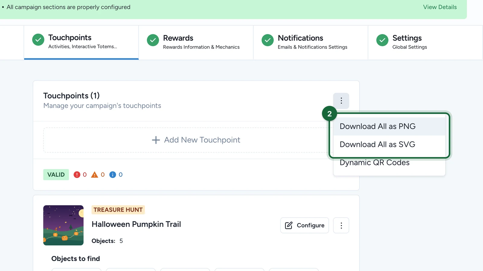The image size is (483, 271).
Task: Click the TREASURE HUNT tag label
Action: pyautogui.click(x=118, y=210)
